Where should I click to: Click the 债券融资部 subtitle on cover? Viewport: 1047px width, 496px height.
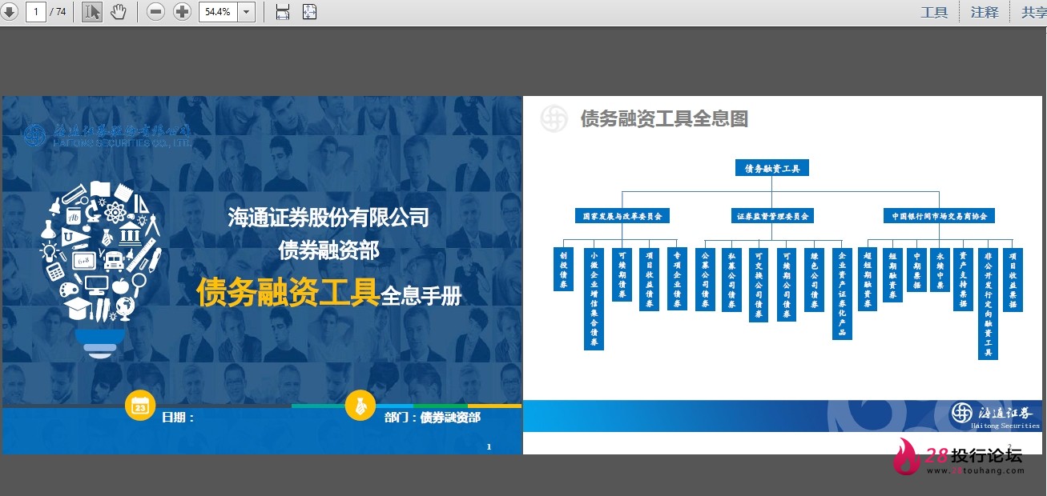[x=328, y=250]
